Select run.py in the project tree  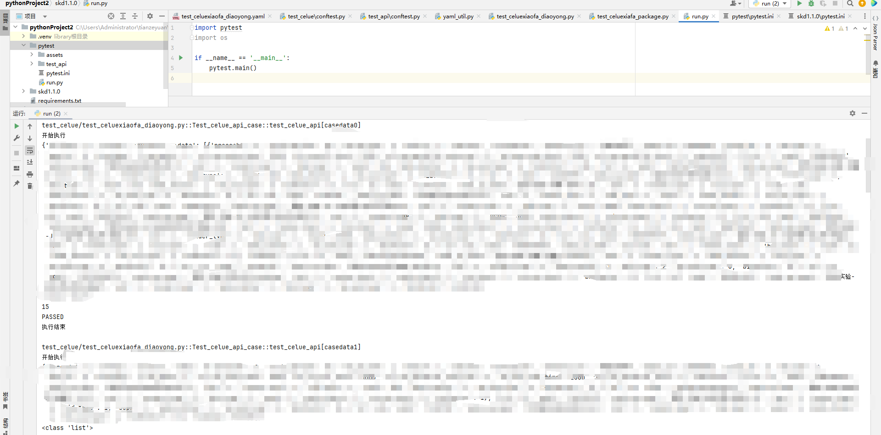pyautogui.click(x=55, y=83)
